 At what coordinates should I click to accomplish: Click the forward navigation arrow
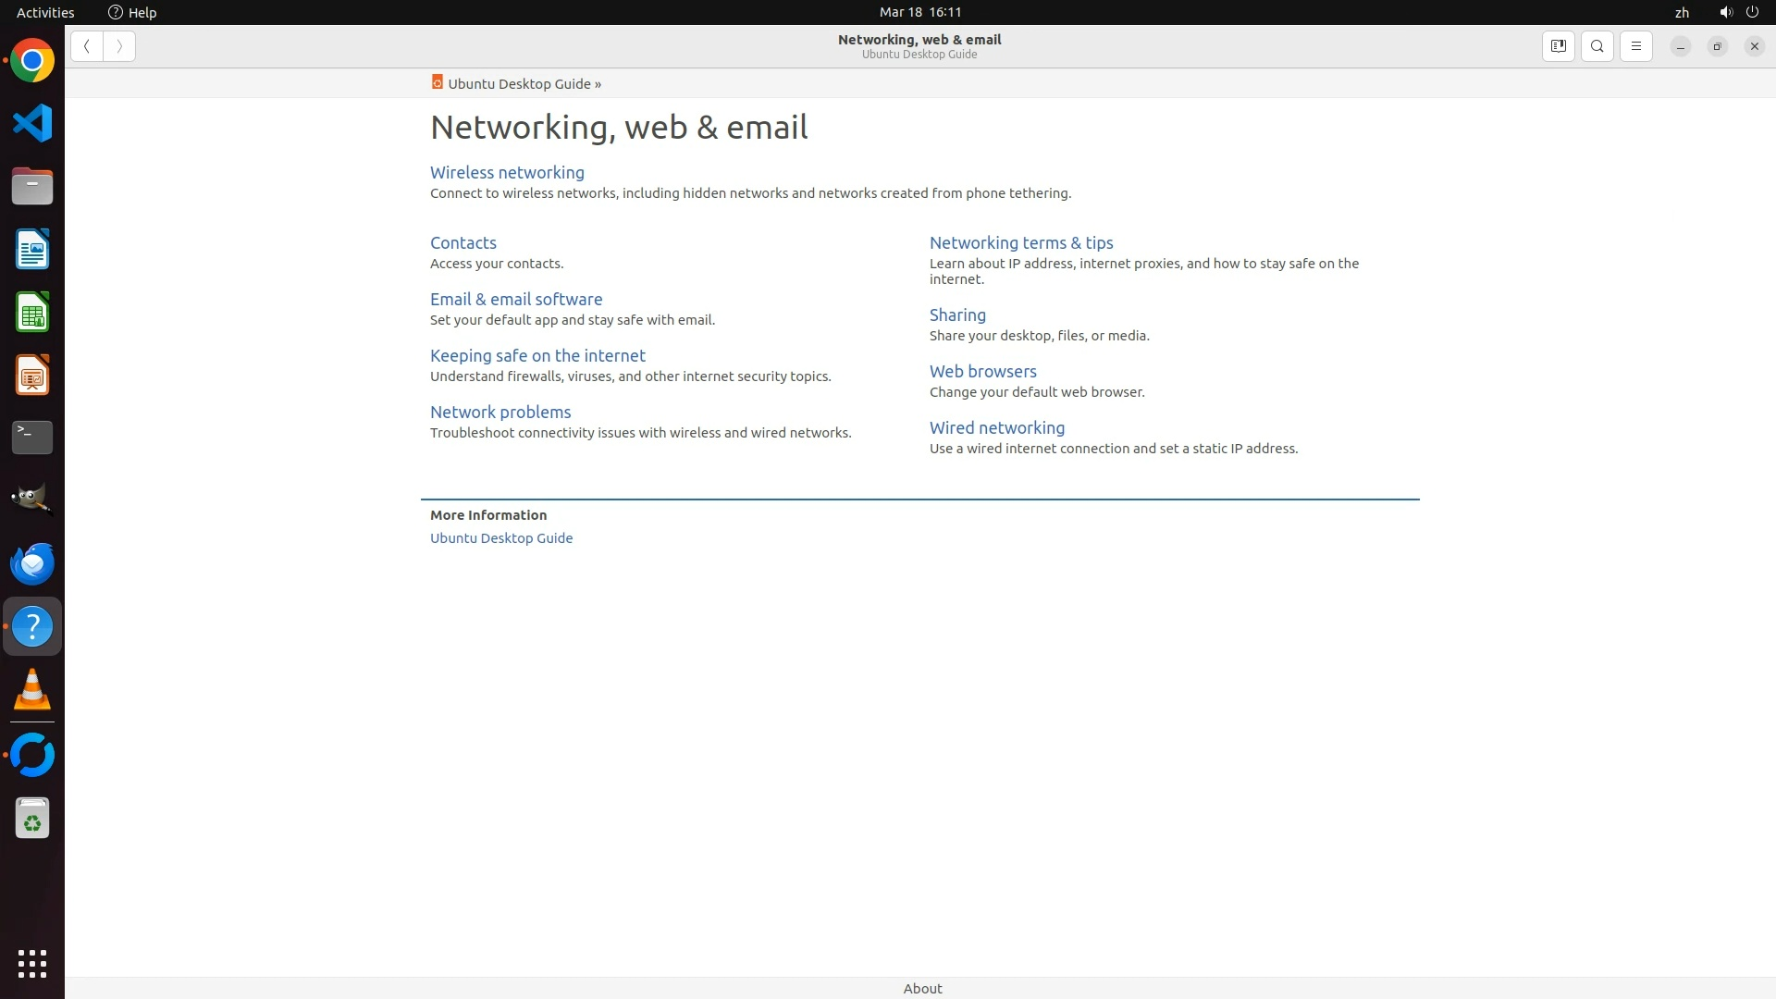(119, 46)
